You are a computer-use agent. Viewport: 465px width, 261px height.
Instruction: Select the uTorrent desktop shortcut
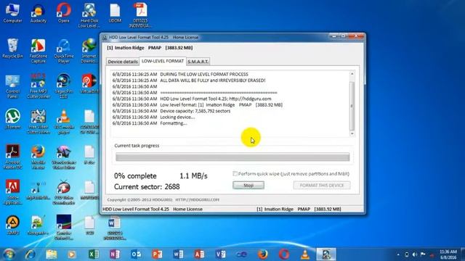(12, 119)
